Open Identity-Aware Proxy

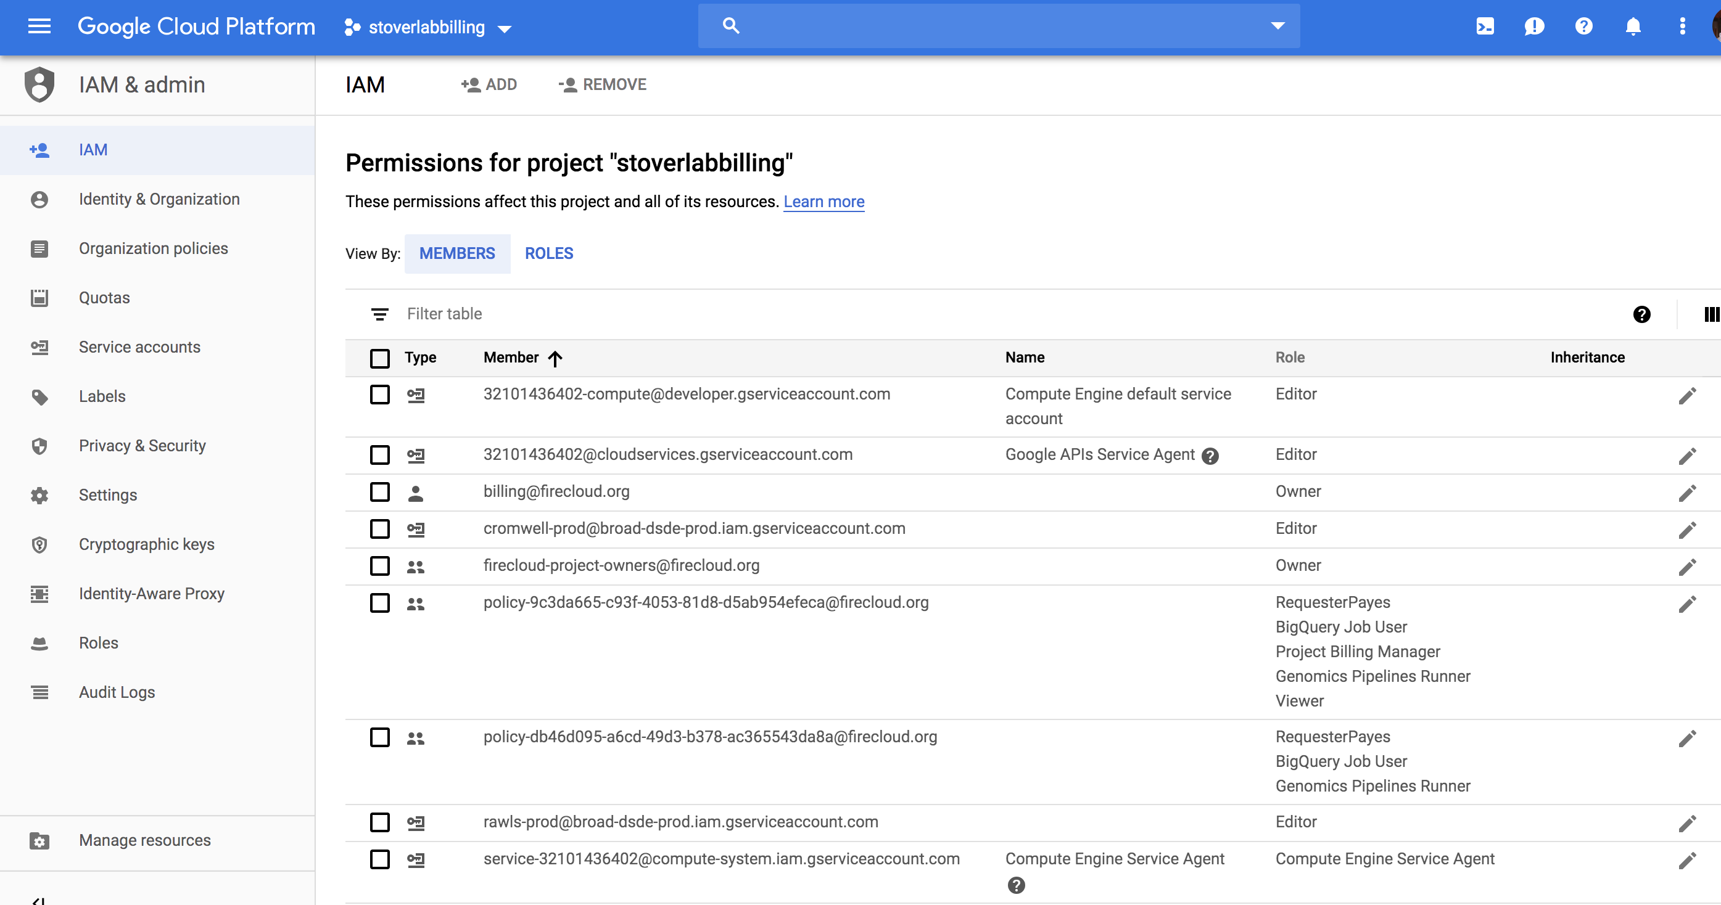[x=158, y=594]
